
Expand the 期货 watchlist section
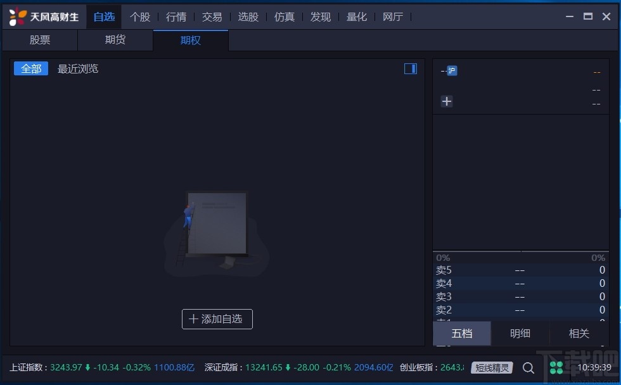pos(115,39)
